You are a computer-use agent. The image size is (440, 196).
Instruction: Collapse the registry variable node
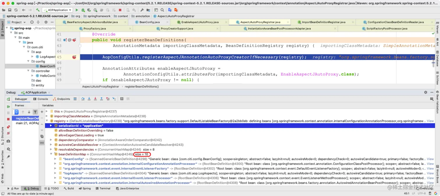click(47, 121)
